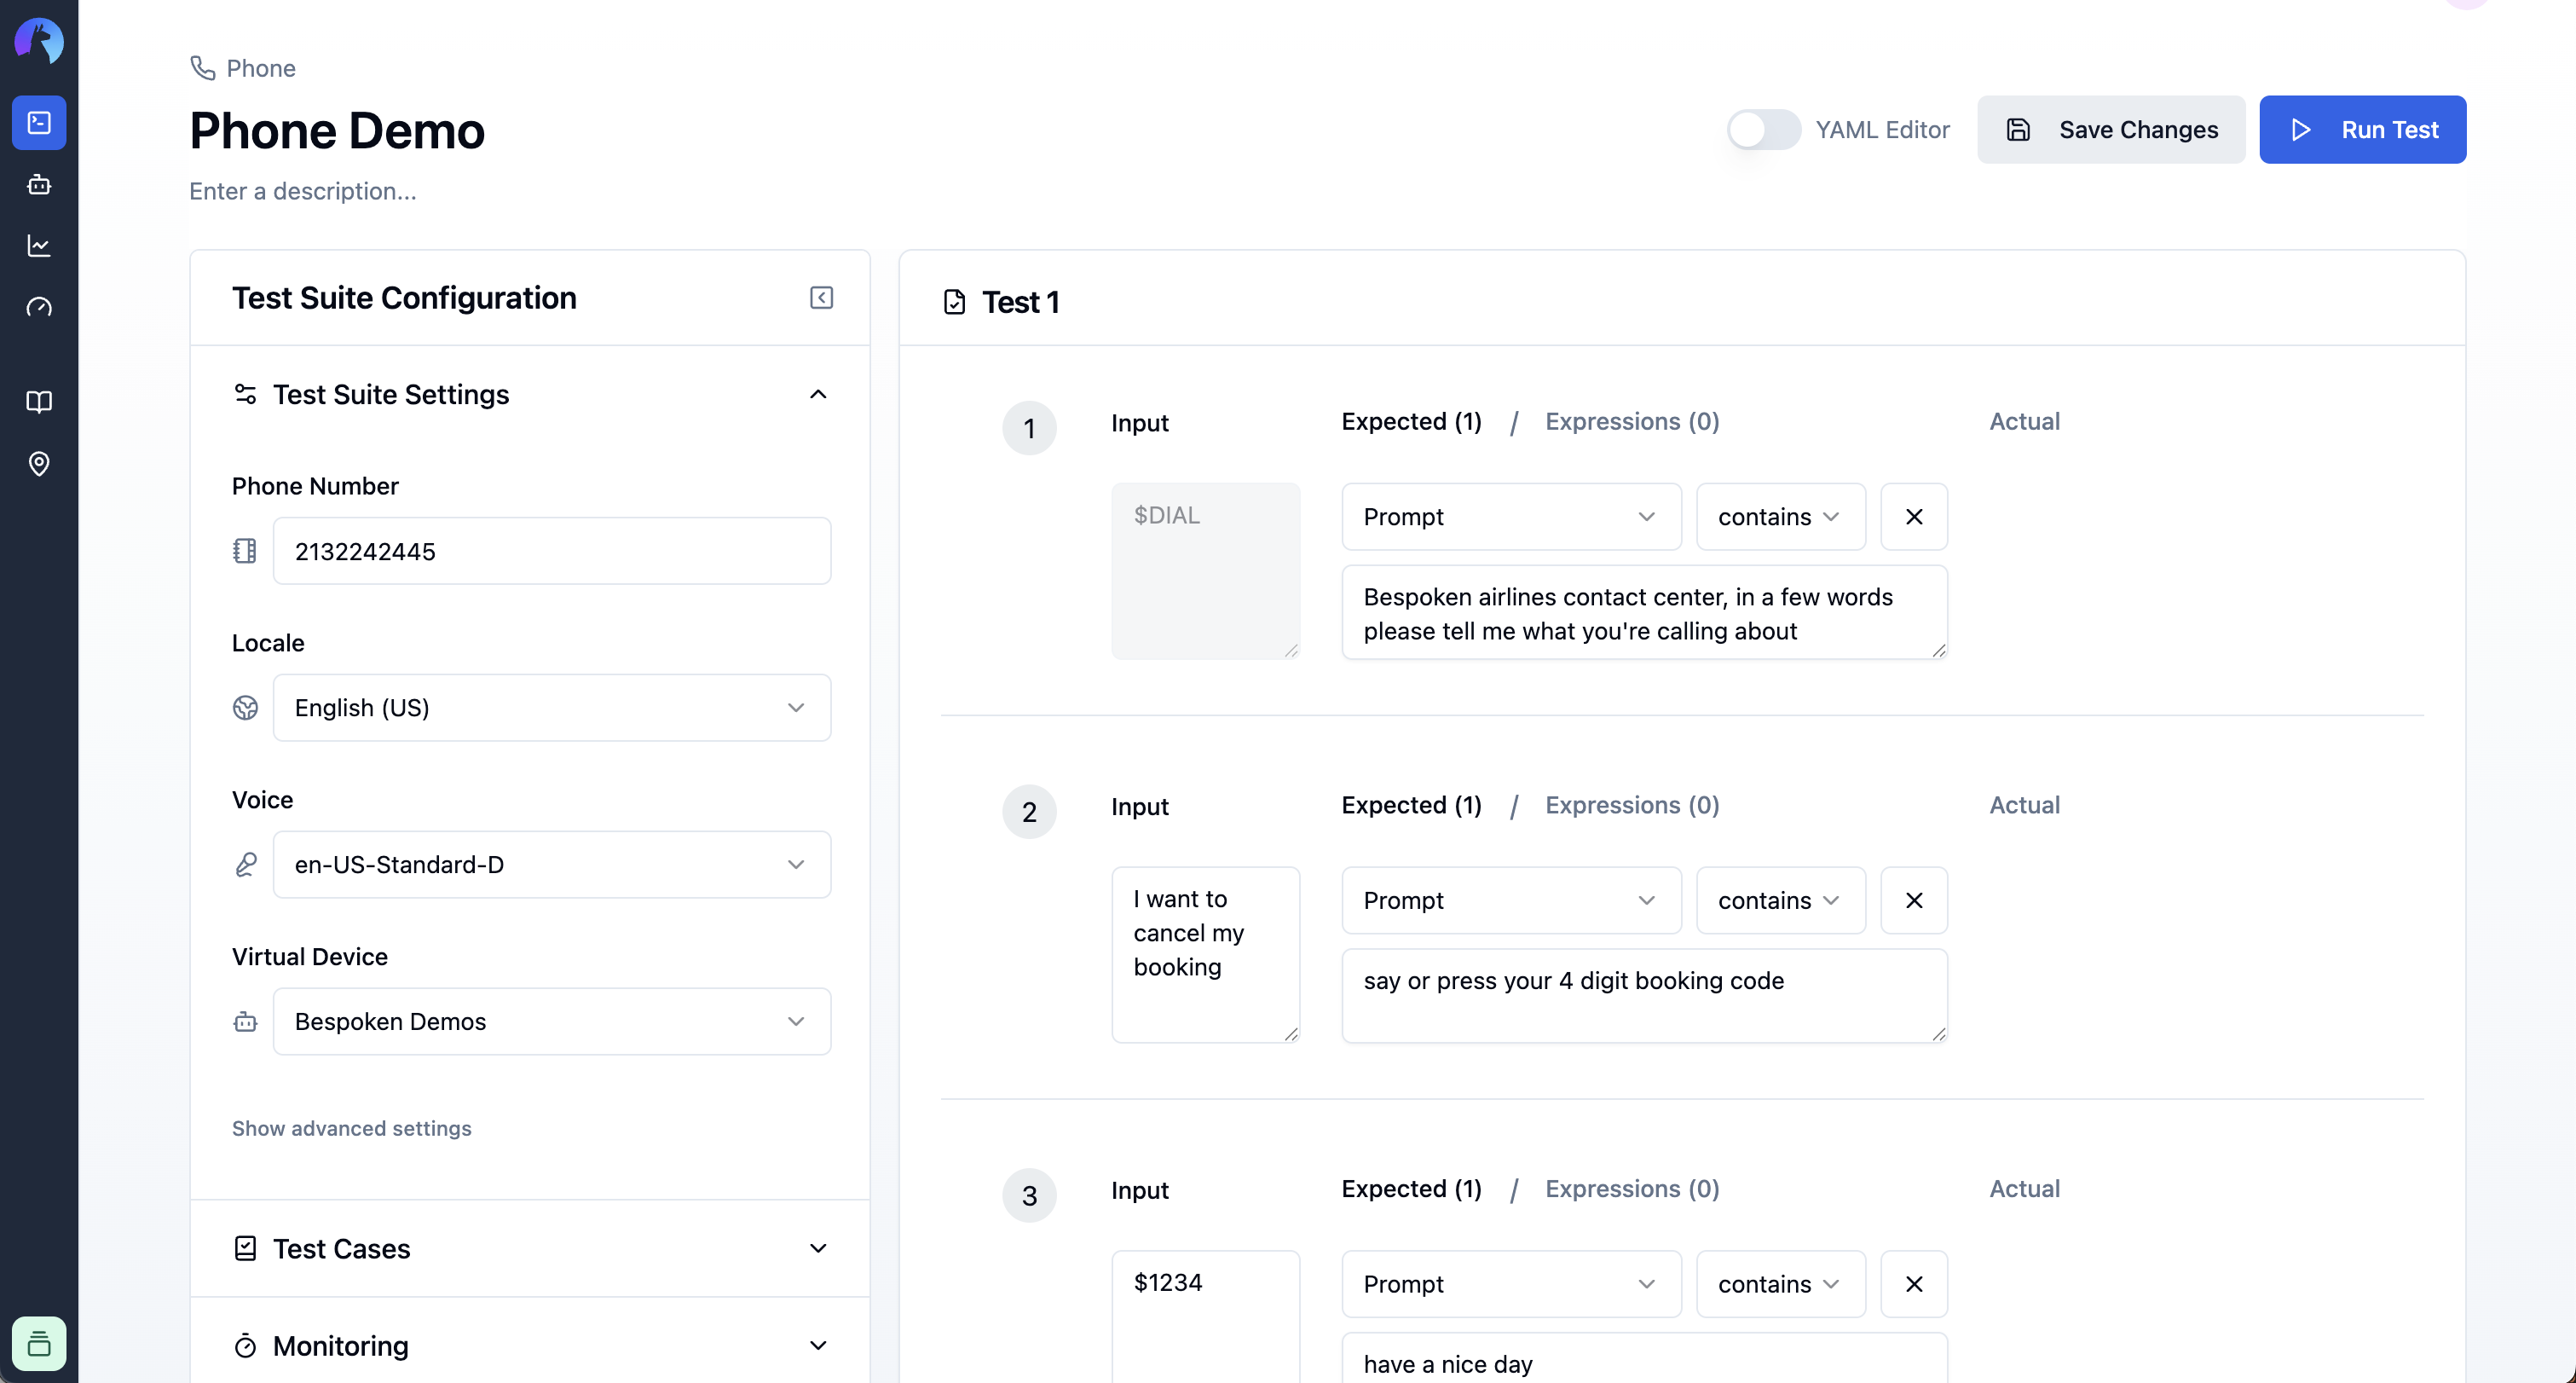
Task: Click the Run Test button
Action: 2363,129
